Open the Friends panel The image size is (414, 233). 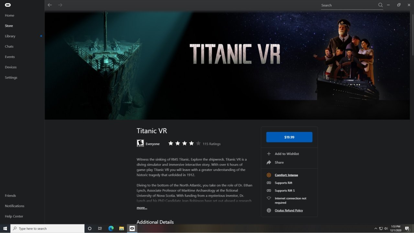pyautogui.click(x=10, y=196)
